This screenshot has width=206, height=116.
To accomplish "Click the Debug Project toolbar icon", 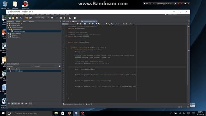I will [70, 18].
